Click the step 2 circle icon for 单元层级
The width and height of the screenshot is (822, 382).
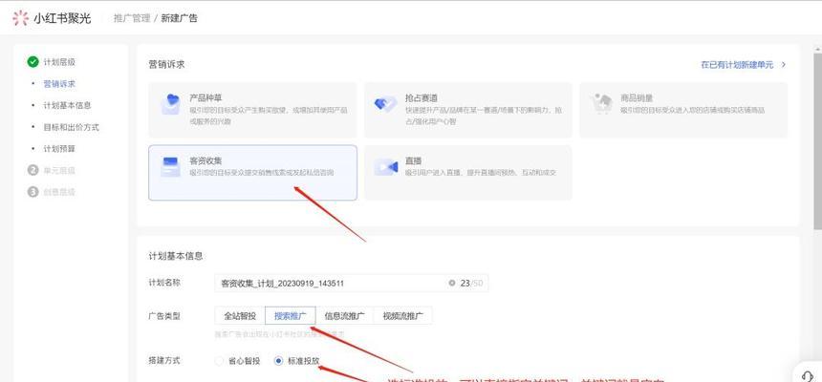pyautogui.click(x=33, y=170)
